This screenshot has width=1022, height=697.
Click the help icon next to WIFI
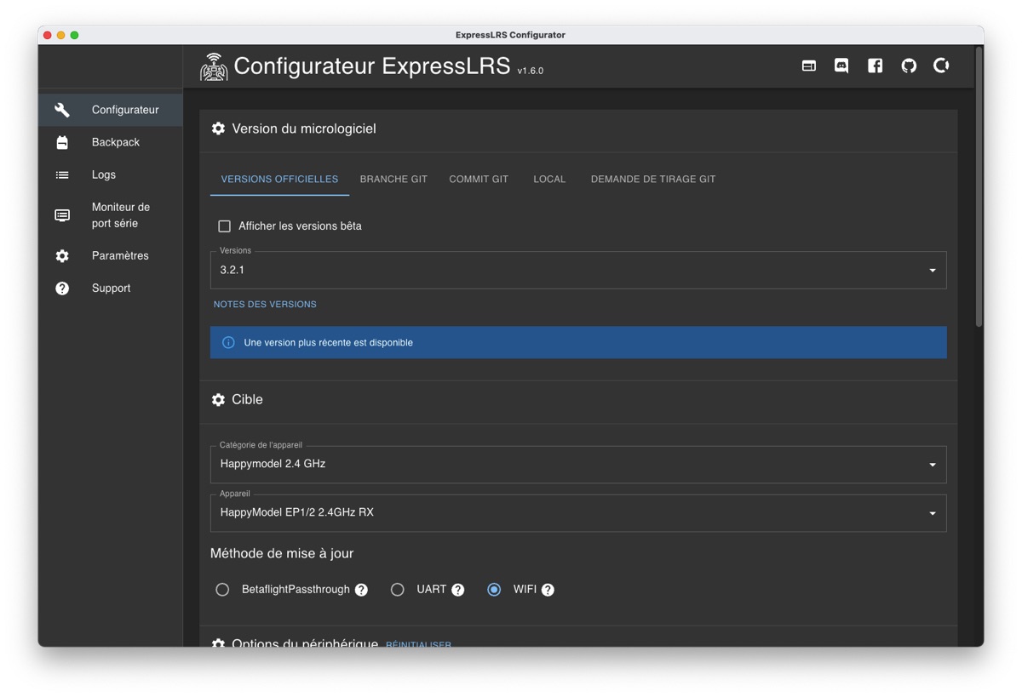tap(548, 590)
